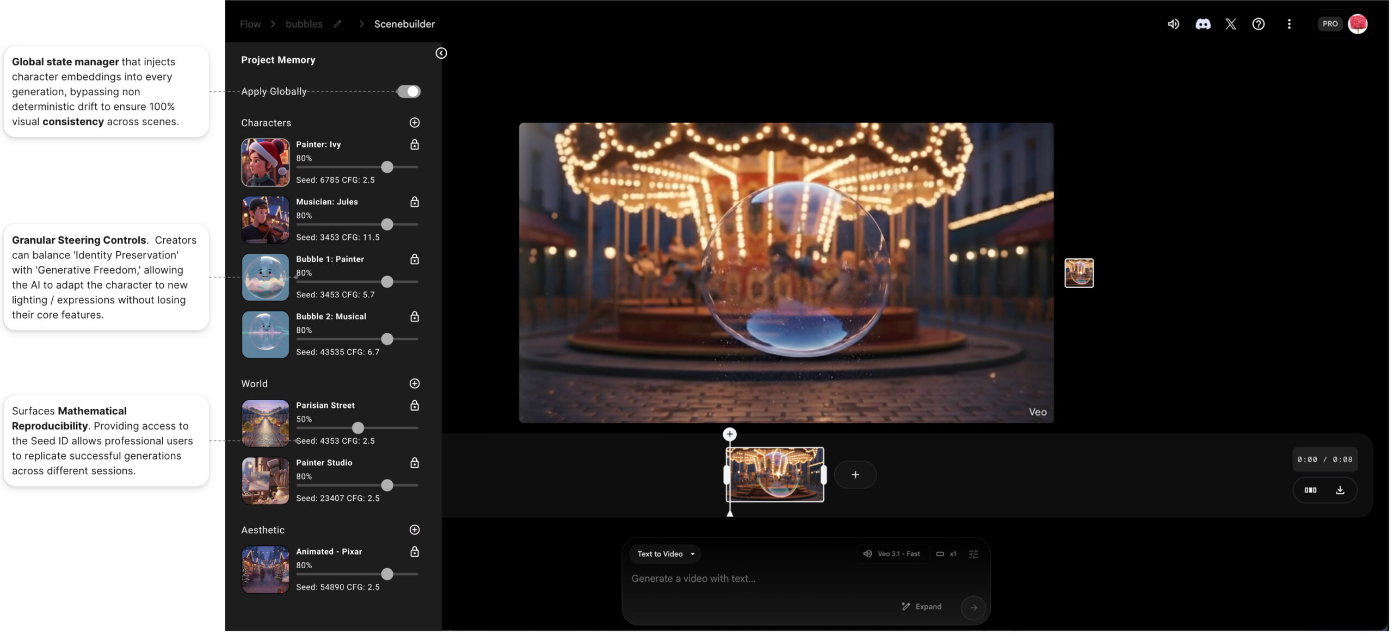Click the Generate a video prompt field
Image resolution: width=1393 pixels, height=634 pixels.
coord(762,579)
